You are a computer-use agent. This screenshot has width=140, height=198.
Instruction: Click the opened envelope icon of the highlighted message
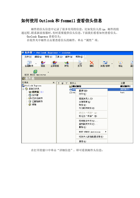click(71, 89)
